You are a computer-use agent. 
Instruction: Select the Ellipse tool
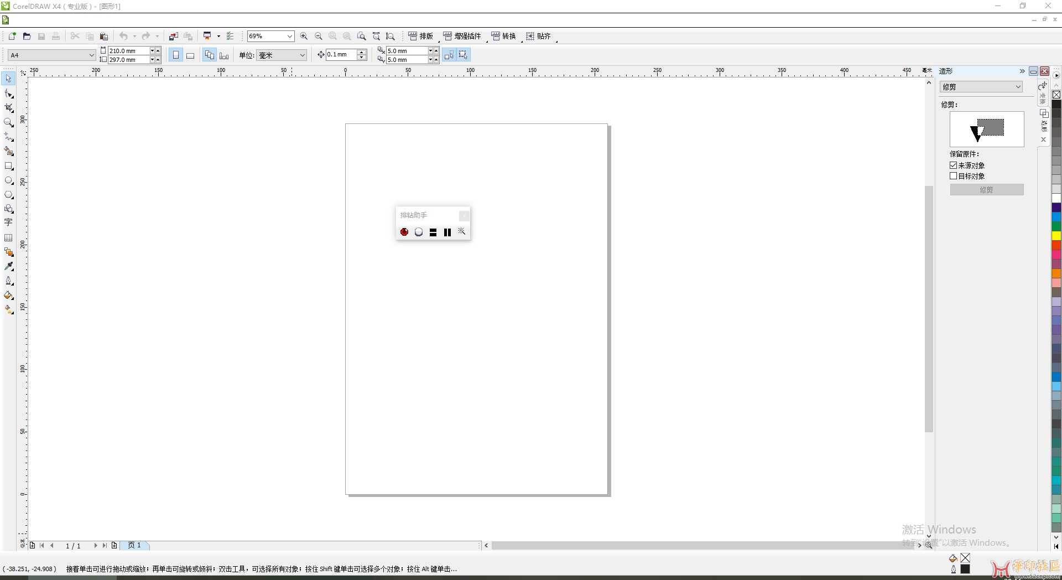point(8,180)
